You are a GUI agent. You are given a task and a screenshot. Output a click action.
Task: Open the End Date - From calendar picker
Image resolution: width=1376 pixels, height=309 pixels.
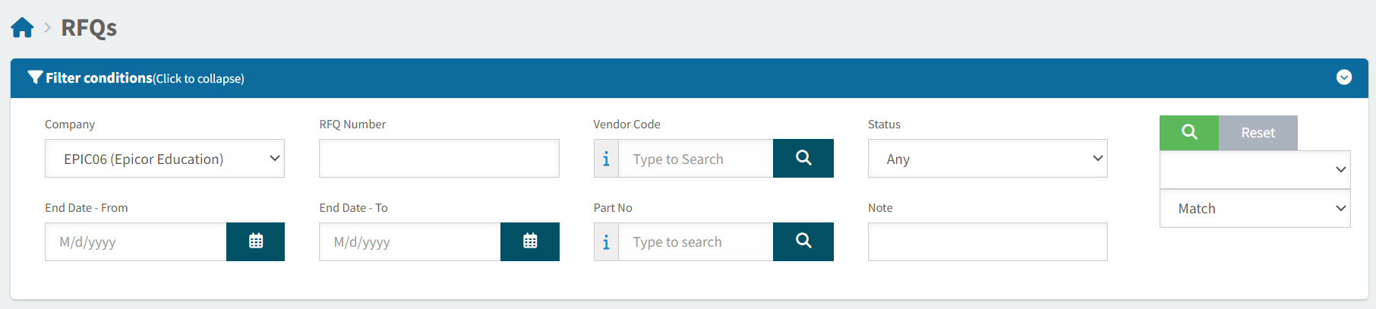click(x=255, y=241)
